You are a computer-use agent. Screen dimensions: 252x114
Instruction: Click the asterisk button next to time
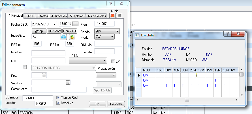point(76,23)
